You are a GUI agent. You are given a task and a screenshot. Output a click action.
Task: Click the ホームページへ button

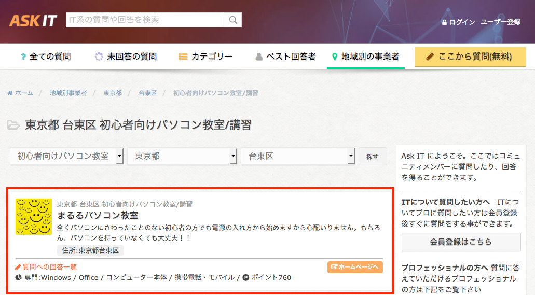pos(355,267)
